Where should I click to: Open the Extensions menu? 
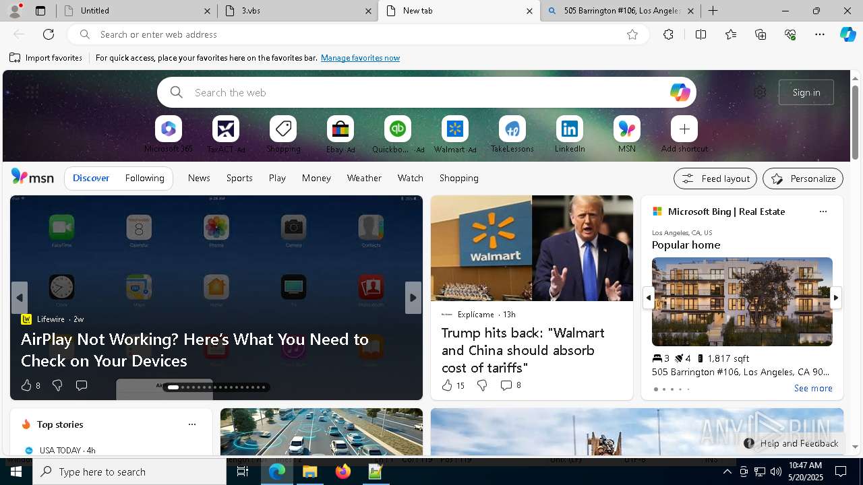[x=668, y=34]
